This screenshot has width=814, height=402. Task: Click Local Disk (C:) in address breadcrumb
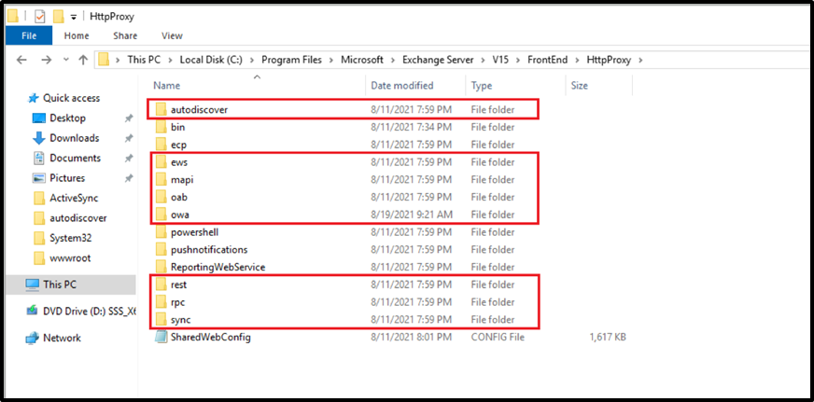point(211,60)
